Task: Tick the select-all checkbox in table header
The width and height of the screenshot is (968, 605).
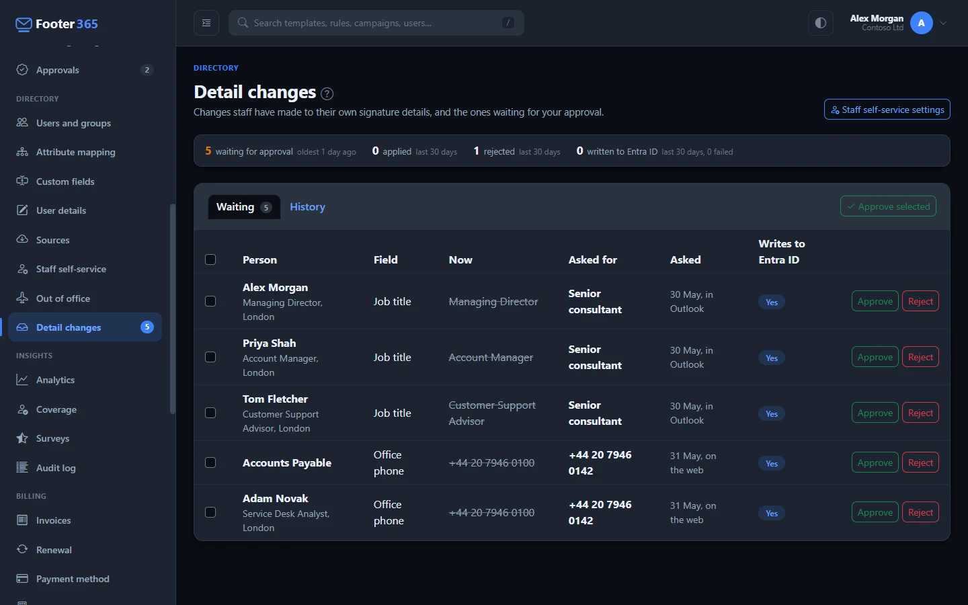Action: pos(210,259)
